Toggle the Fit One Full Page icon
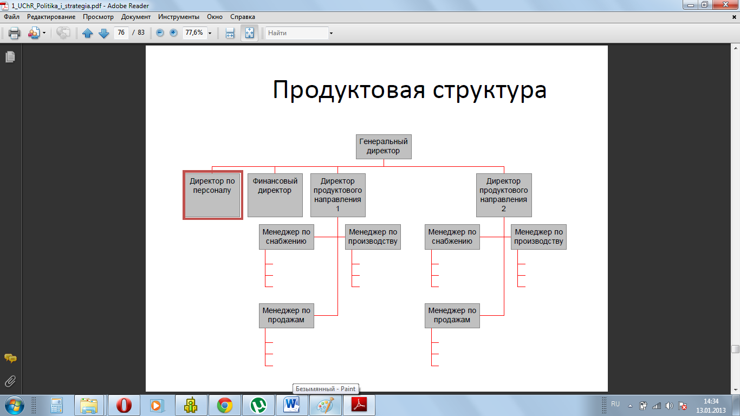Viewport: 740px width, 416px height. 249,33
